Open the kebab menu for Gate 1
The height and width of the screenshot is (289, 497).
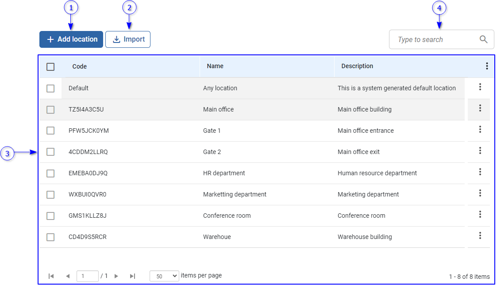click(x=480, y=130)
